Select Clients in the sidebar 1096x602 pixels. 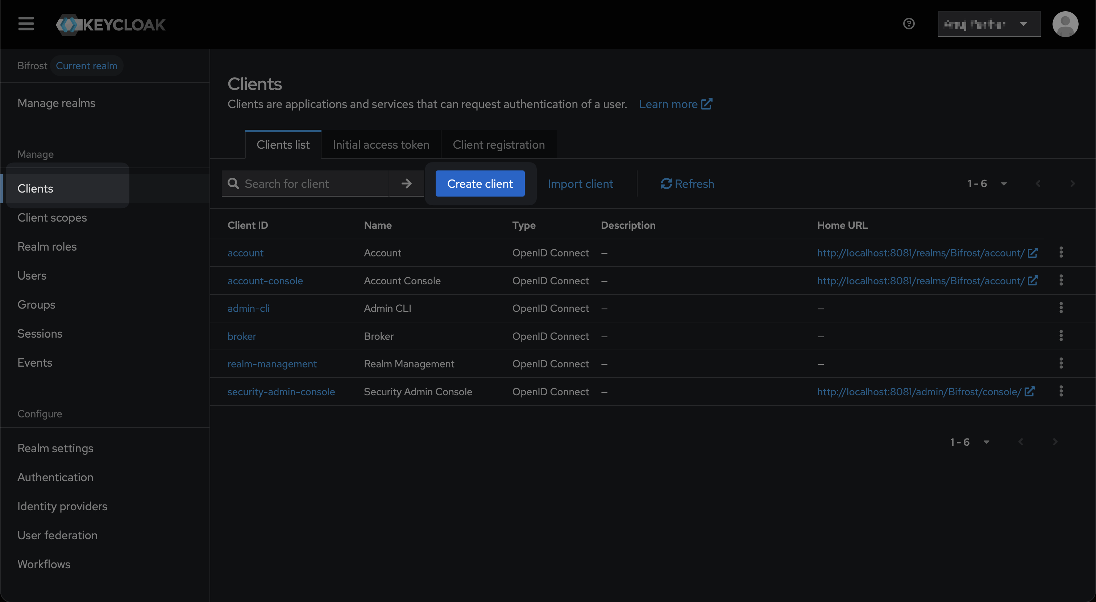[x=35, y=189]
